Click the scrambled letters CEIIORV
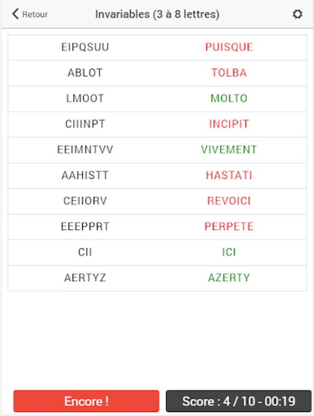This screenshot has height=416, width=314. 85,201
